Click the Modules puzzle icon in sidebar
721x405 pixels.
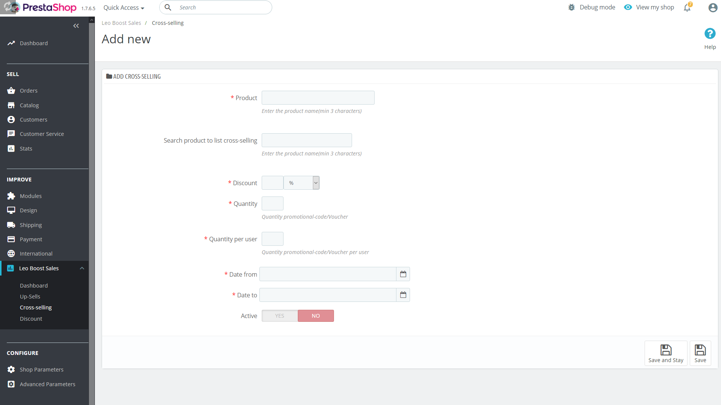11,196
